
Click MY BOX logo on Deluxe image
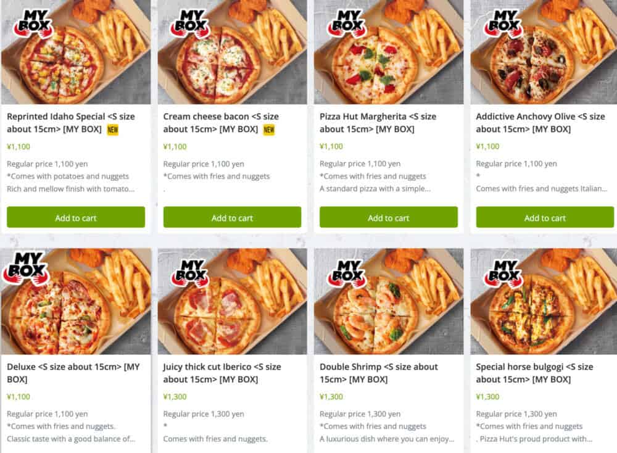[x=27, y=268]
